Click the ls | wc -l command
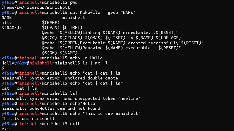Viewport: 234px width, 131px height. point(95,63)
